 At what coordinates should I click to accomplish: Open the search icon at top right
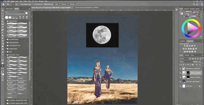pos(194,4)
